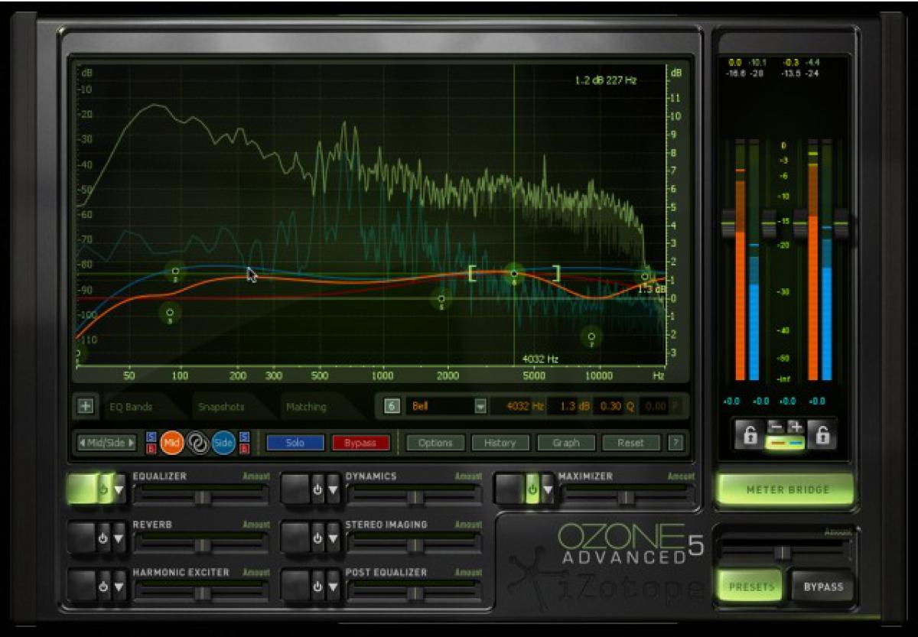Screen dimensions: 918x637
Task: Click the greyed P button in band settings
Action: pyautogui.click(x=676, y=407)
